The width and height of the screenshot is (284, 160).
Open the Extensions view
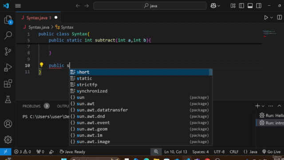pyautogui.click(x=8, y=84)
